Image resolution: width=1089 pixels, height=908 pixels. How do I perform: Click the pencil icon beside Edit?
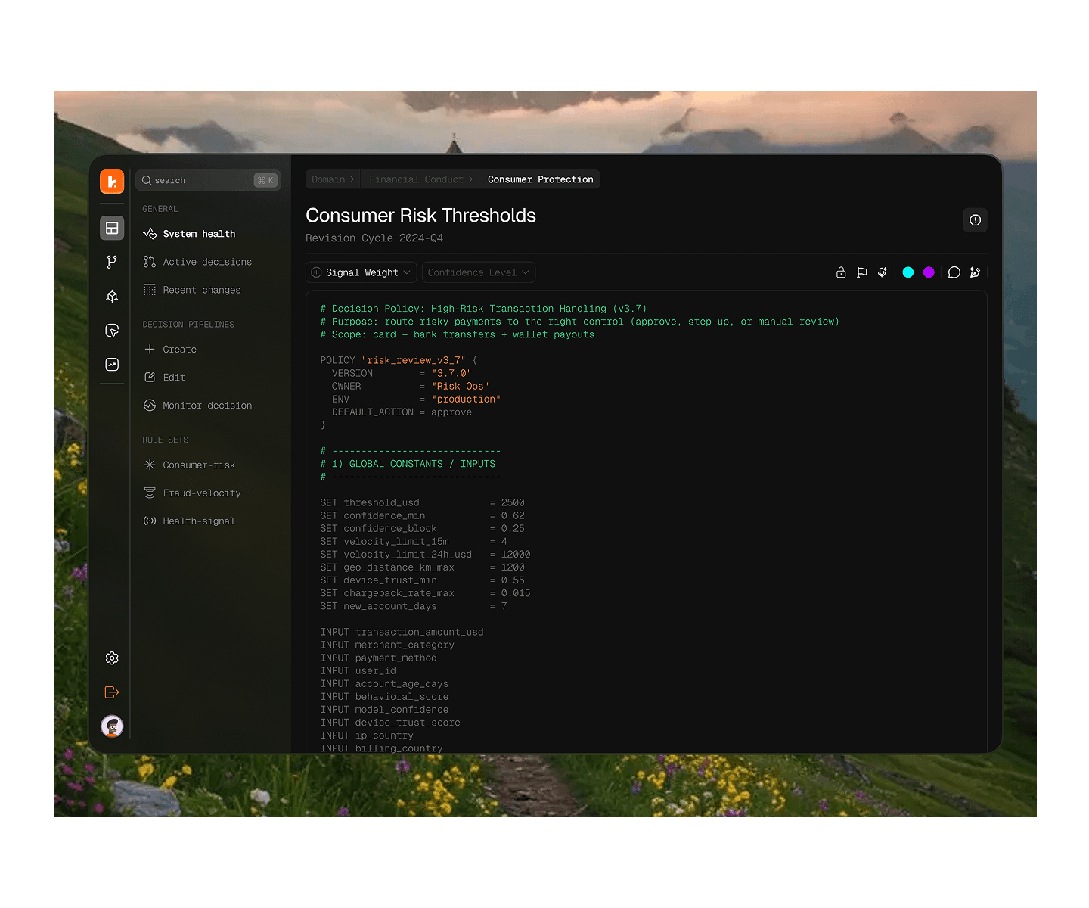pyautogui.click(x=150, y=378)
